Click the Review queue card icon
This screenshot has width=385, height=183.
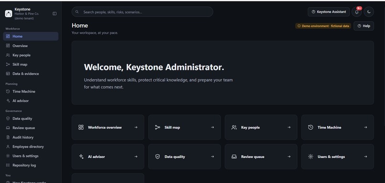pyautogui.click(x=234, y=156)
